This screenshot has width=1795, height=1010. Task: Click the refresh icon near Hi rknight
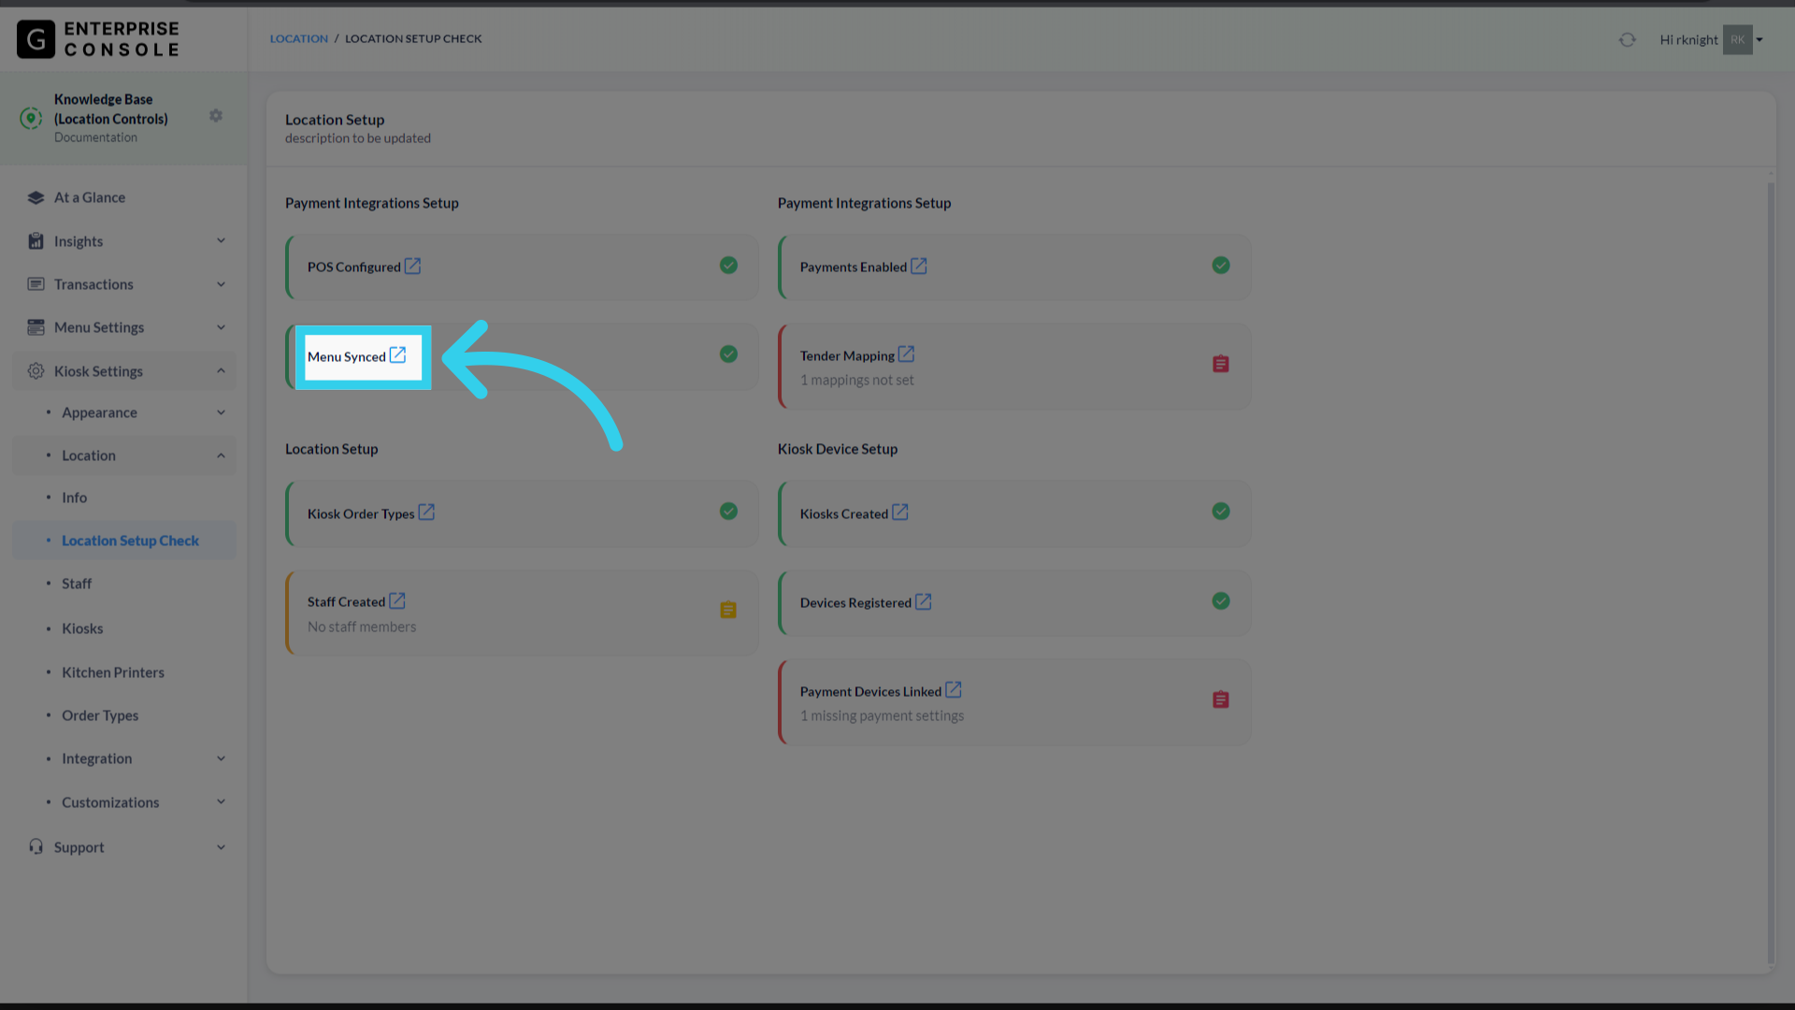1628,39
